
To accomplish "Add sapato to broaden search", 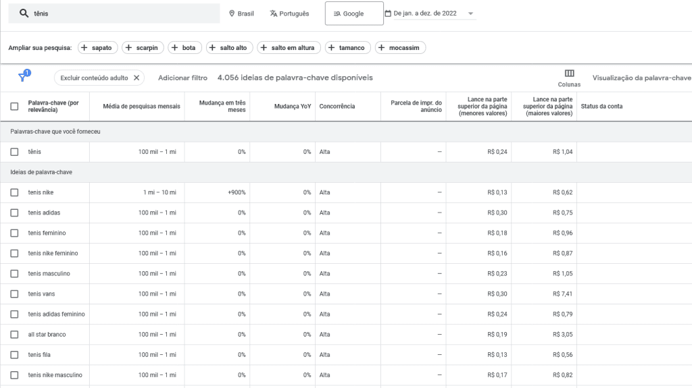I will 97,48.
